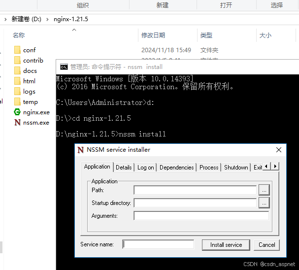Screen dimensions: 299x270
Task: Click the command prompt title bar icon
Action: click(x=64, y=67)
